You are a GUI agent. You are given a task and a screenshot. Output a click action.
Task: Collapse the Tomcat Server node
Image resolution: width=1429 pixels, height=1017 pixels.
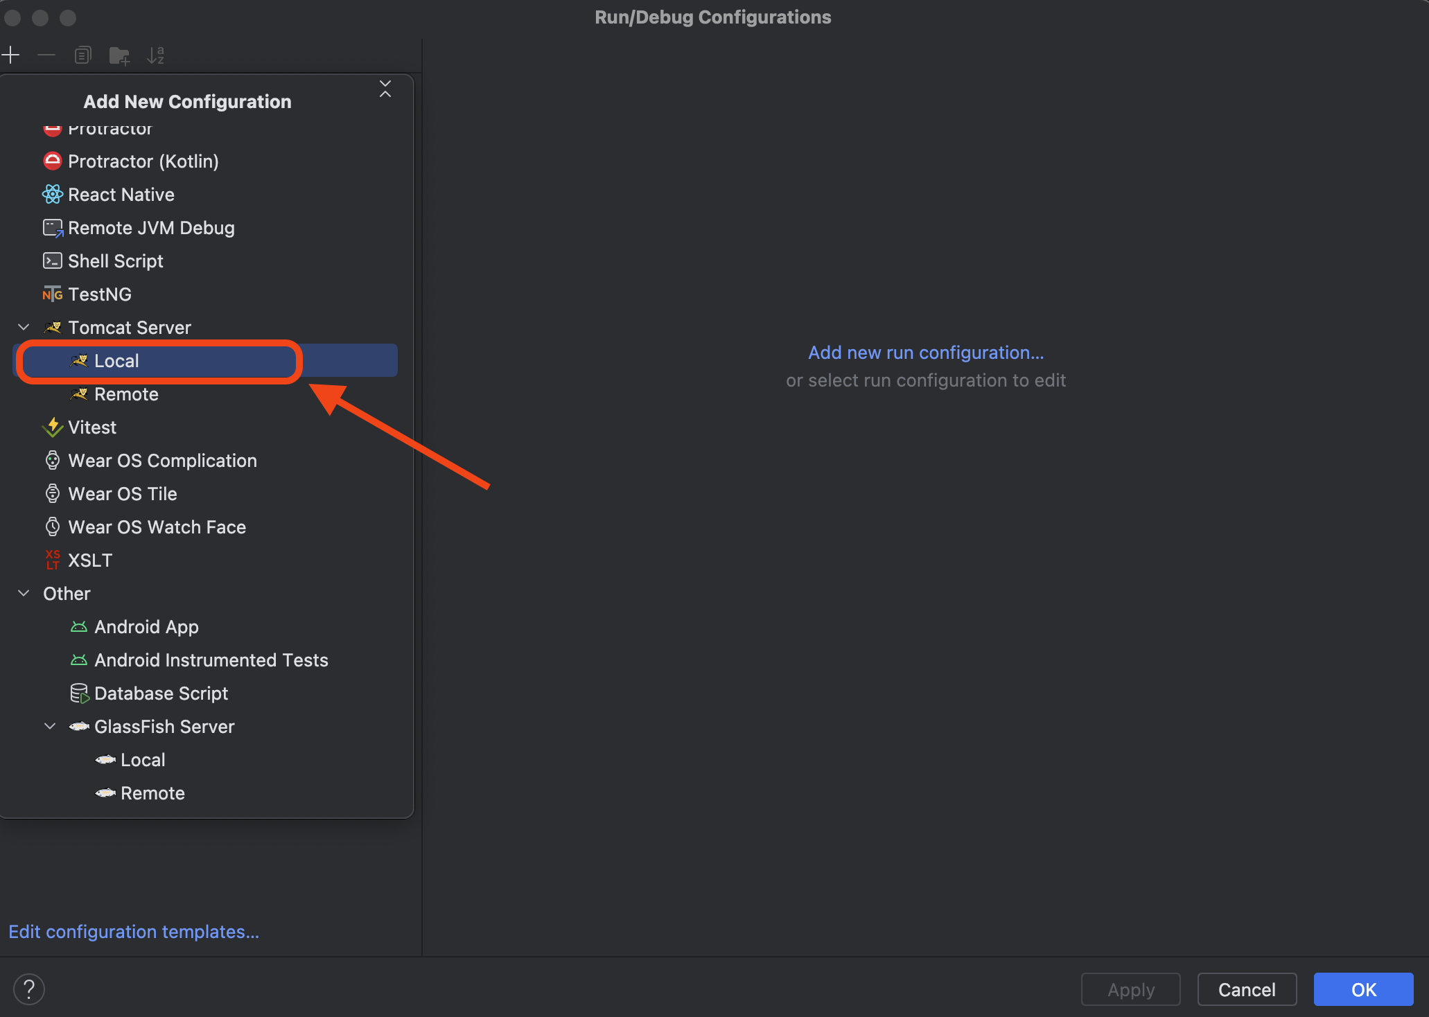(24, 327)
